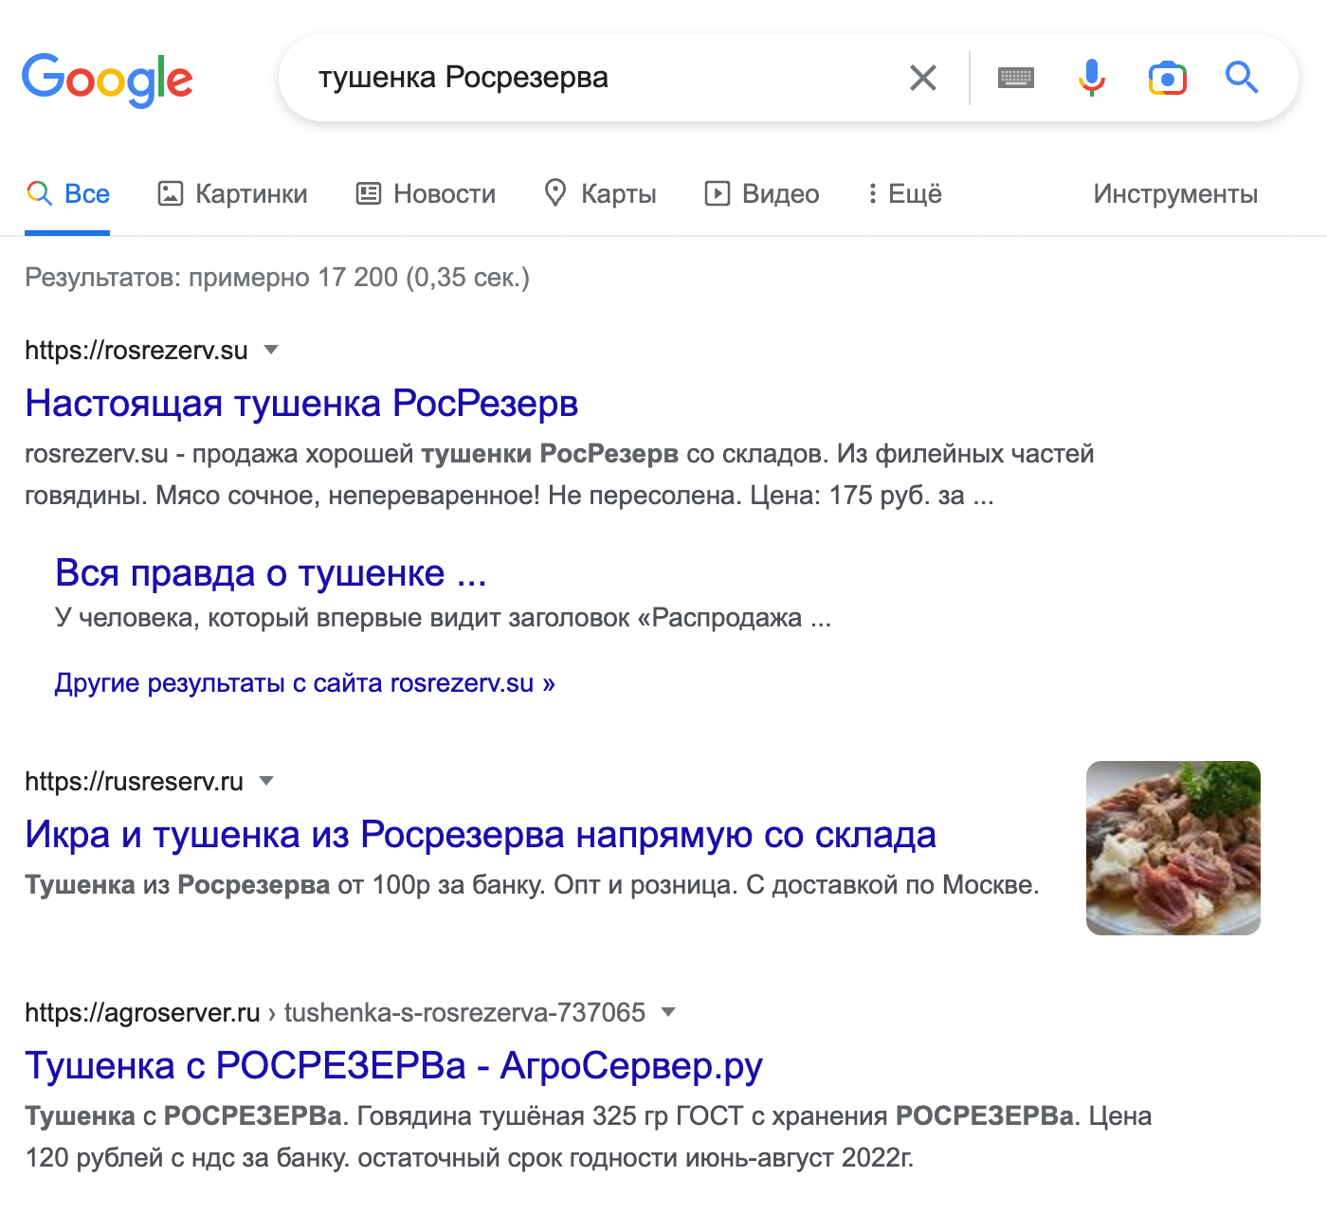This screenshot has height=1213, width=1327.
Task: Expand dropdown arrow next to agroserver.ru URL
Action: click(x=668, y=1012)
